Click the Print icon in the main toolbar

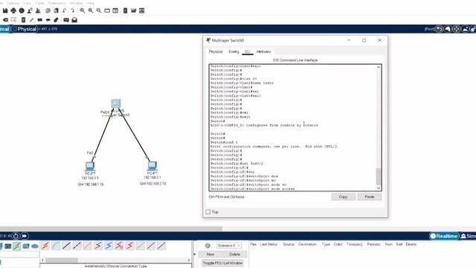click(x=13, y=10)
